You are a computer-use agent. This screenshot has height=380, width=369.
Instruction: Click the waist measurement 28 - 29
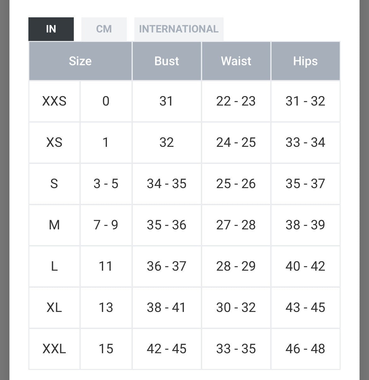pos(236,266)
